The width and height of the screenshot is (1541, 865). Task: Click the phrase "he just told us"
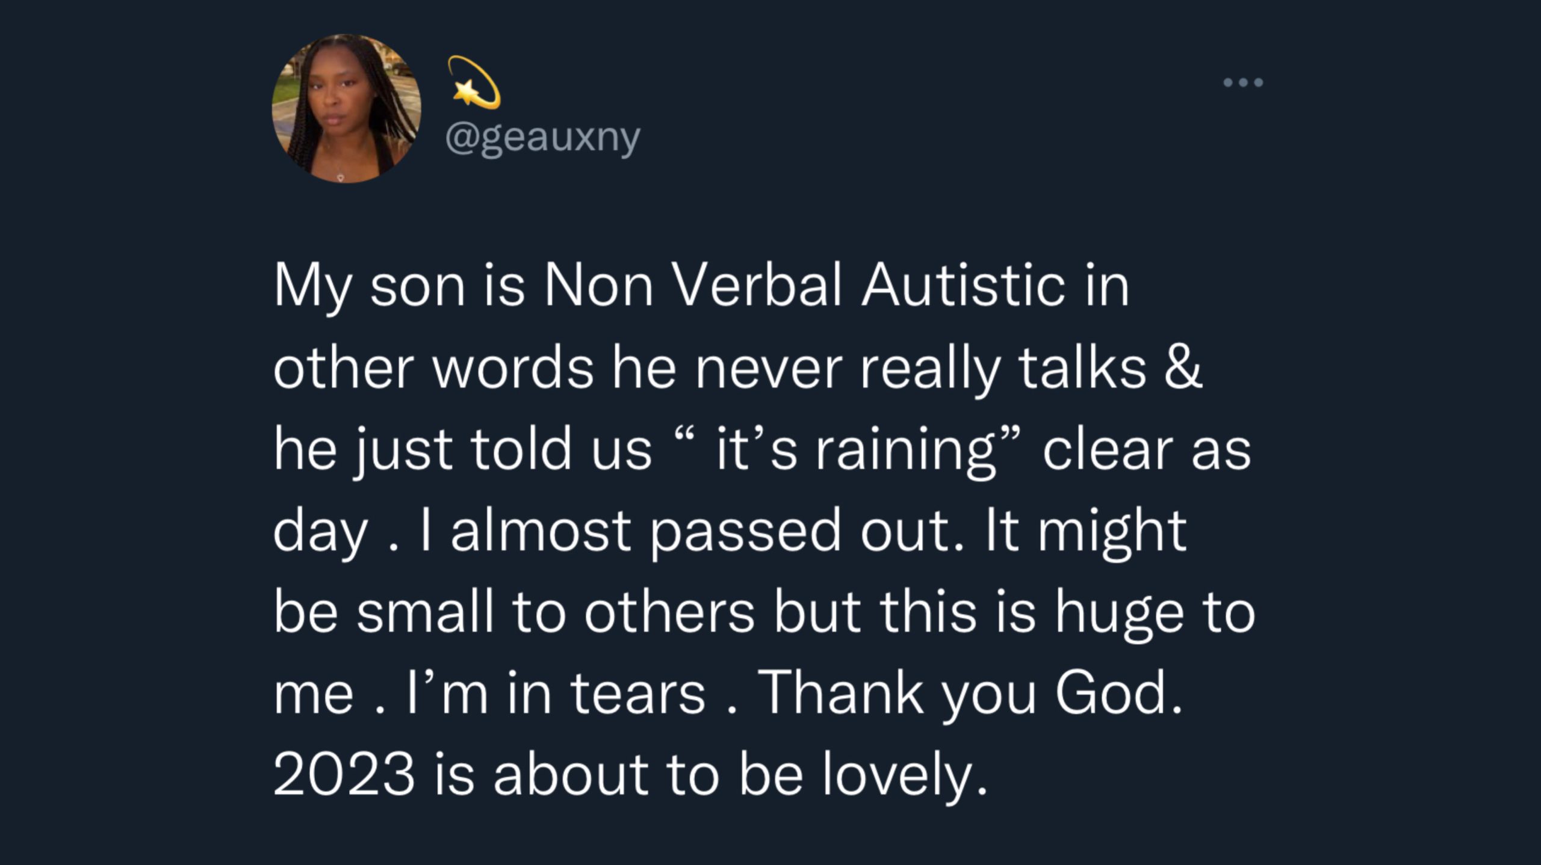(x=463, y=451)
